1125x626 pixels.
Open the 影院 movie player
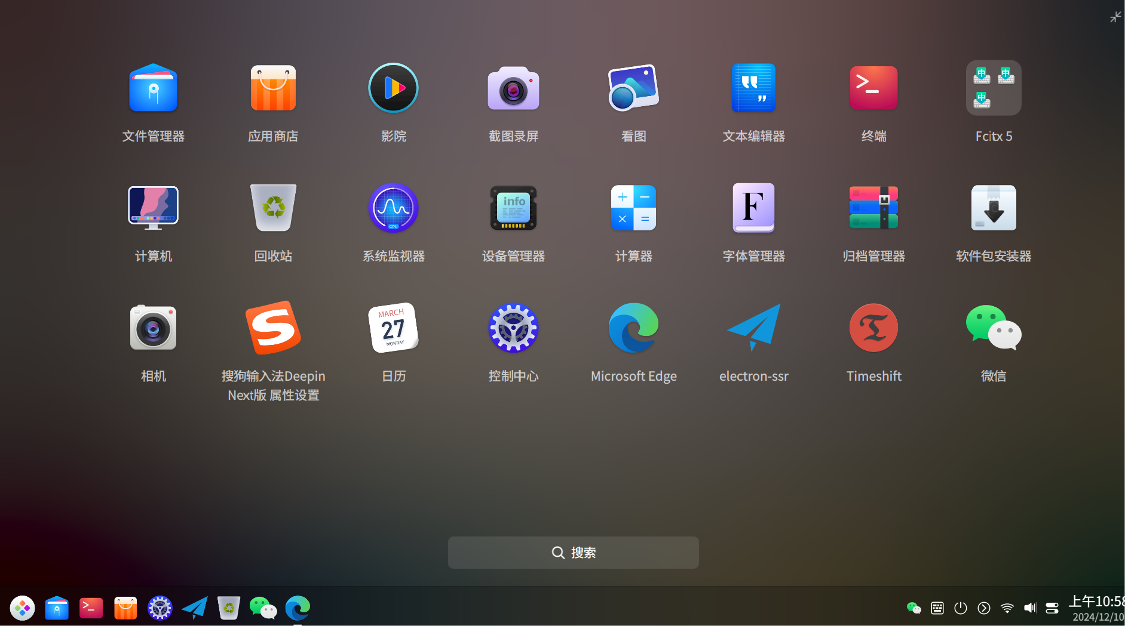393,88
